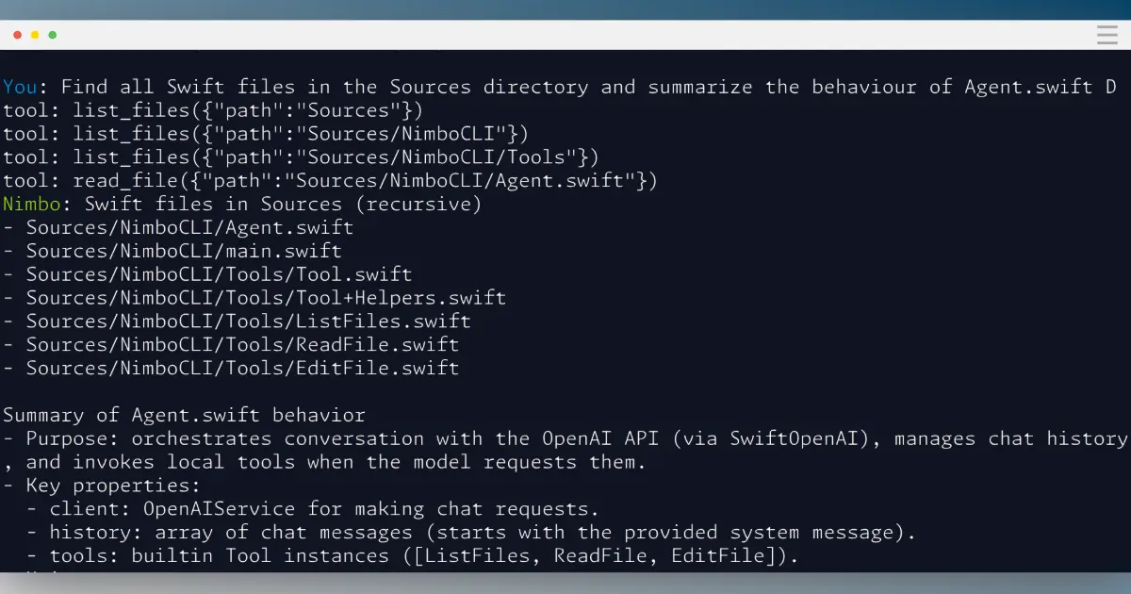Screen dimensions: 1131x594
Task: Click the red close window dot
Action: pyautogui.click(x=17, y=35)
